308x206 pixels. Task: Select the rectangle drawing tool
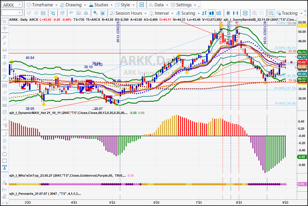pos(4,161)
